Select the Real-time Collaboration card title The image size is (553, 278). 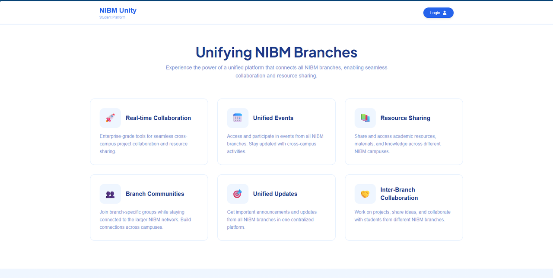158,118
